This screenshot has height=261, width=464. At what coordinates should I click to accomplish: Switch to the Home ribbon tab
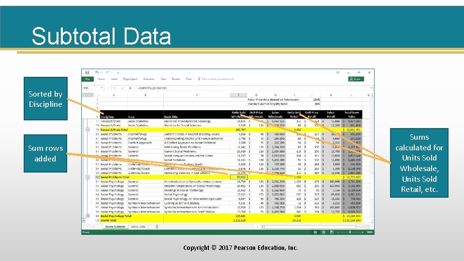point(101,79)
